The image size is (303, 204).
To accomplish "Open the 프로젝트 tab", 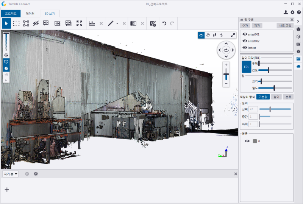I will tap(11, 13).
